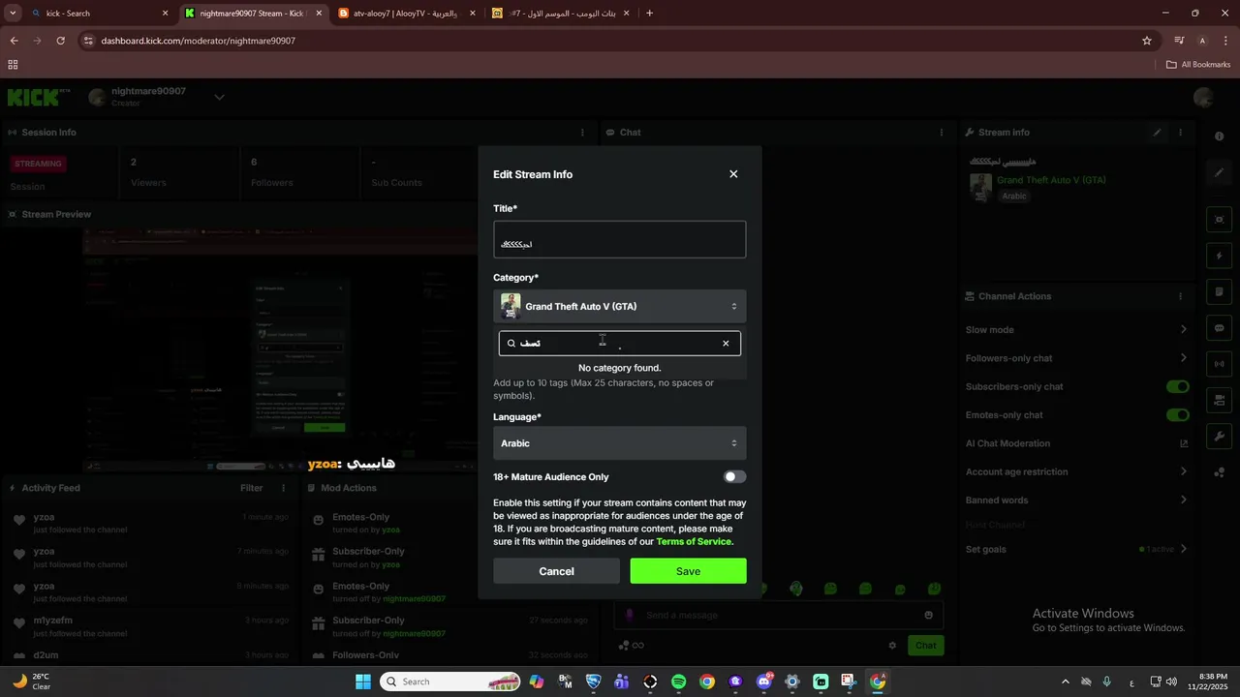Open the Chat panel options menu
This screenshot has width=1240, height=697.
click(942, 133)
